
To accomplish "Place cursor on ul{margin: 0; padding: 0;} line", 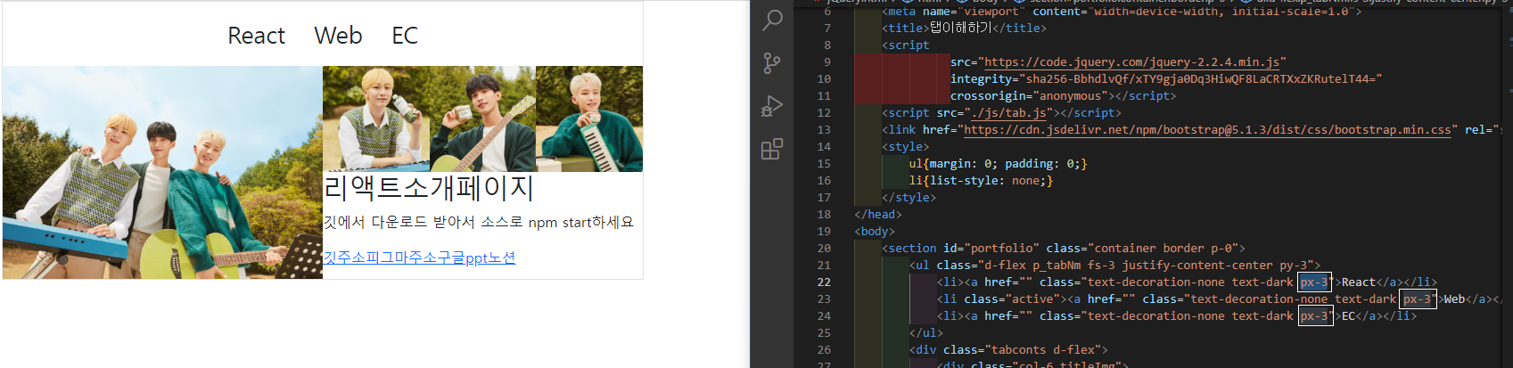I will [x=998, y=163].
